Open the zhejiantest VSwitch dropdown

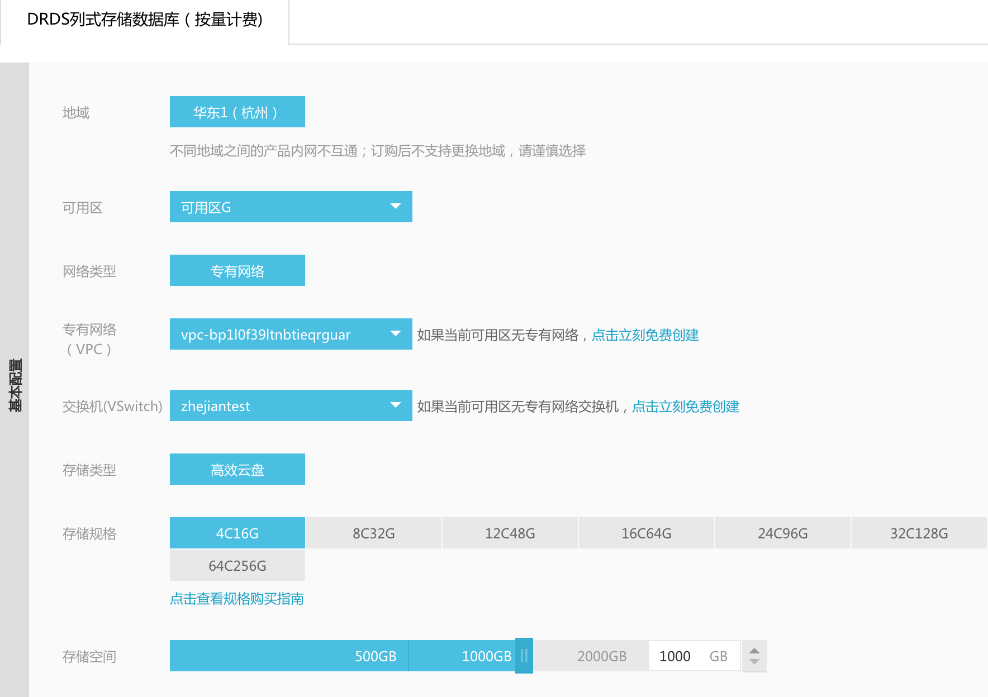pyautogui.click(x=291, y=406)
